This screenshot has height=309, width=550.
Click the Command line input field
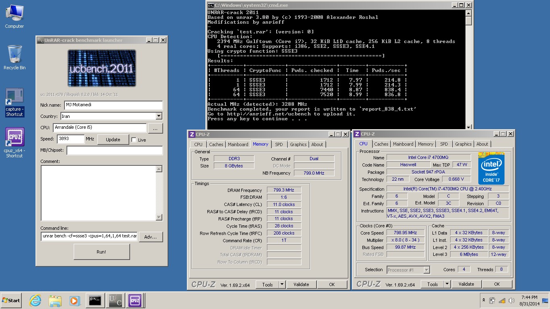89,236
